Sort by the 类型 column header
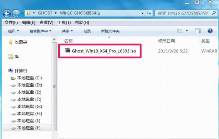219x139 pixels. tap(205, 41)
